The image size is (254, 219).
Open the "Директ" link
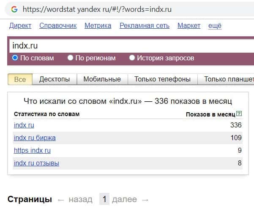click(20, 26)
